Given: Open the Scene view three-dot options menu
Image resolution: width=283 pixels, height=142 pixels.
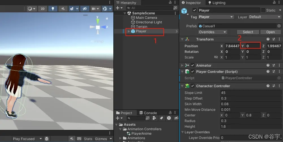Looking at the screenshot, I should click(x=110, y=2).
